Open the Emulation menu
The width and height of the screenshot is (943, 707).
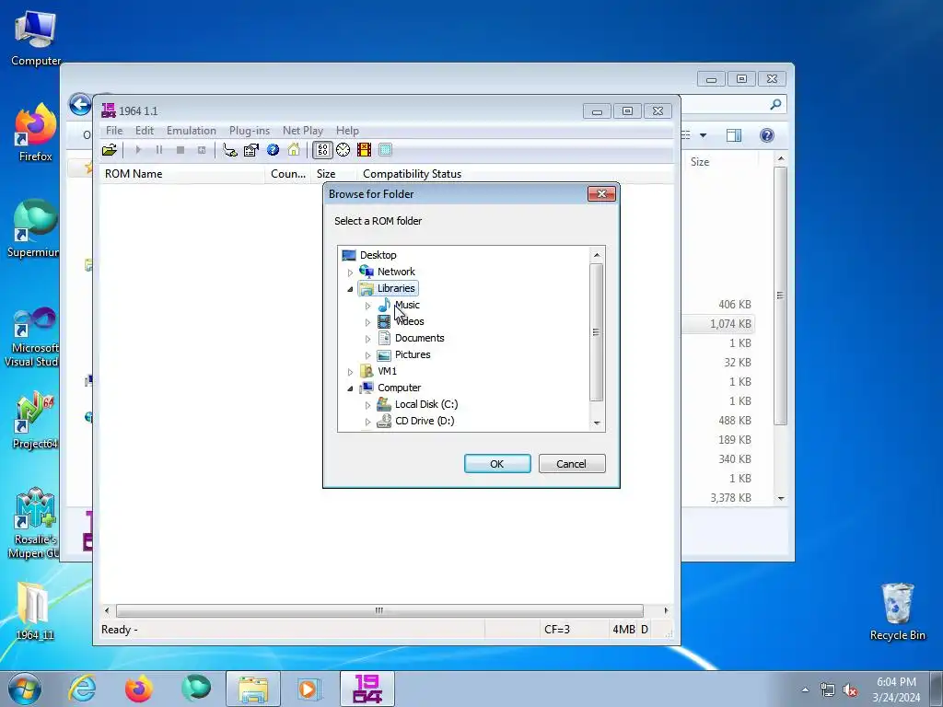coord(192,131)
